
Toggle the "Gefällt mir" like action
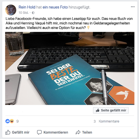click(17, 132)
